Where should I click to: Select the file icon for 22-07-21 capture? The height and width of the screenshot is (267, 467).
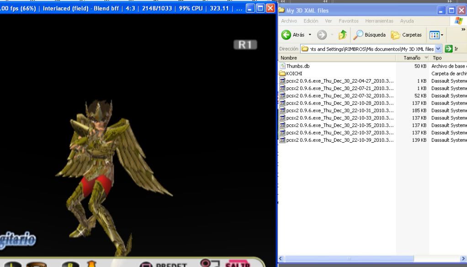coord(282,88)
